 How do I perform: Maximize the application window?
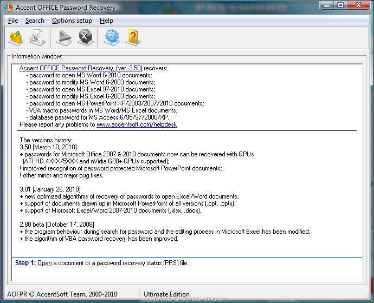[x=340, y=5]
